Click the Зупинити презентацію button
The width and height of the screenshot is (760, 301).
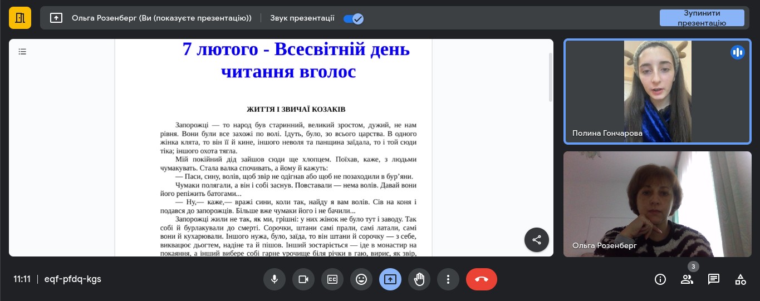702,18
